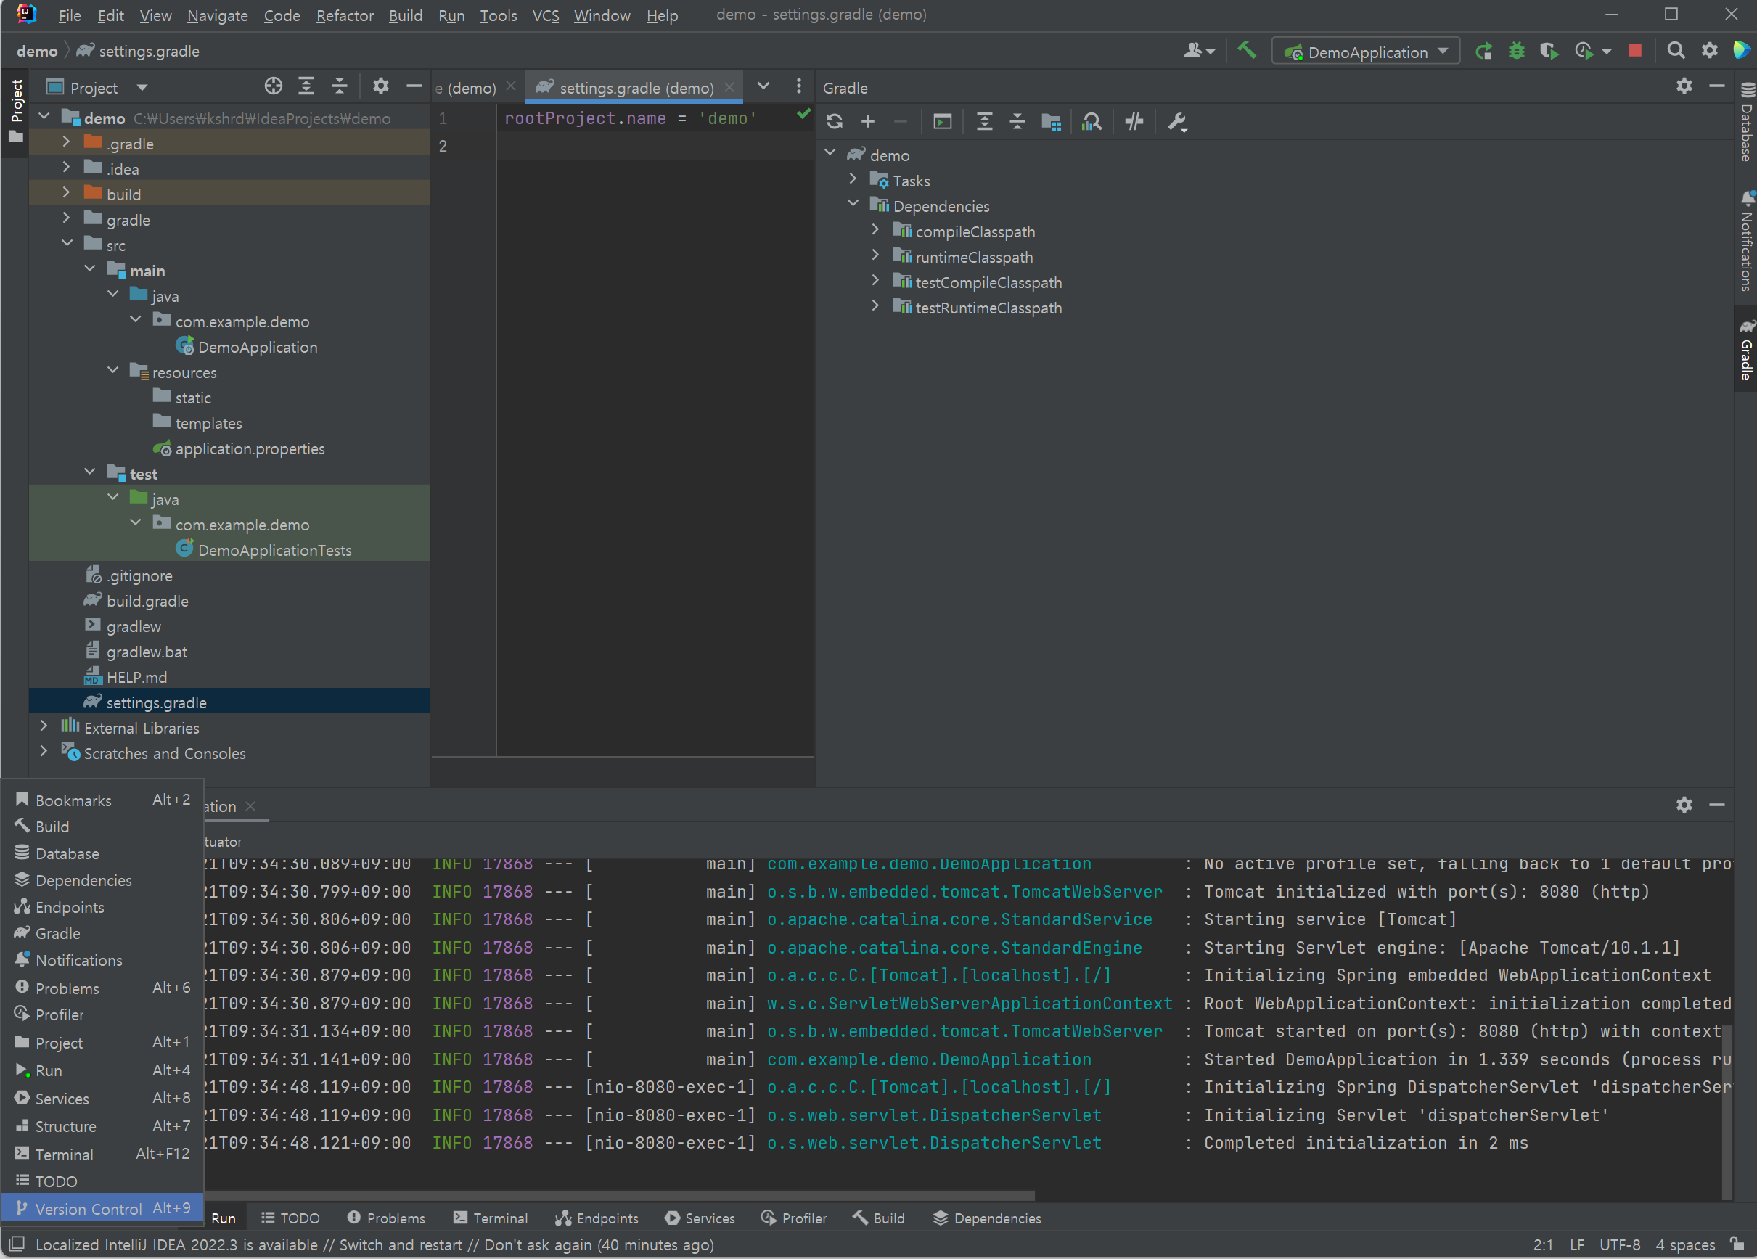Open Profiler in the bottom bar
1757x1259 pixels.
click(x=793, y=1218)
